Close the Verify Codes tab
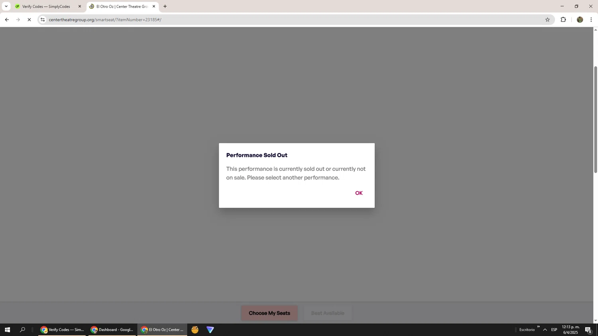The width and height of the screenshot is (598, 336). click(x=80, y=6)
